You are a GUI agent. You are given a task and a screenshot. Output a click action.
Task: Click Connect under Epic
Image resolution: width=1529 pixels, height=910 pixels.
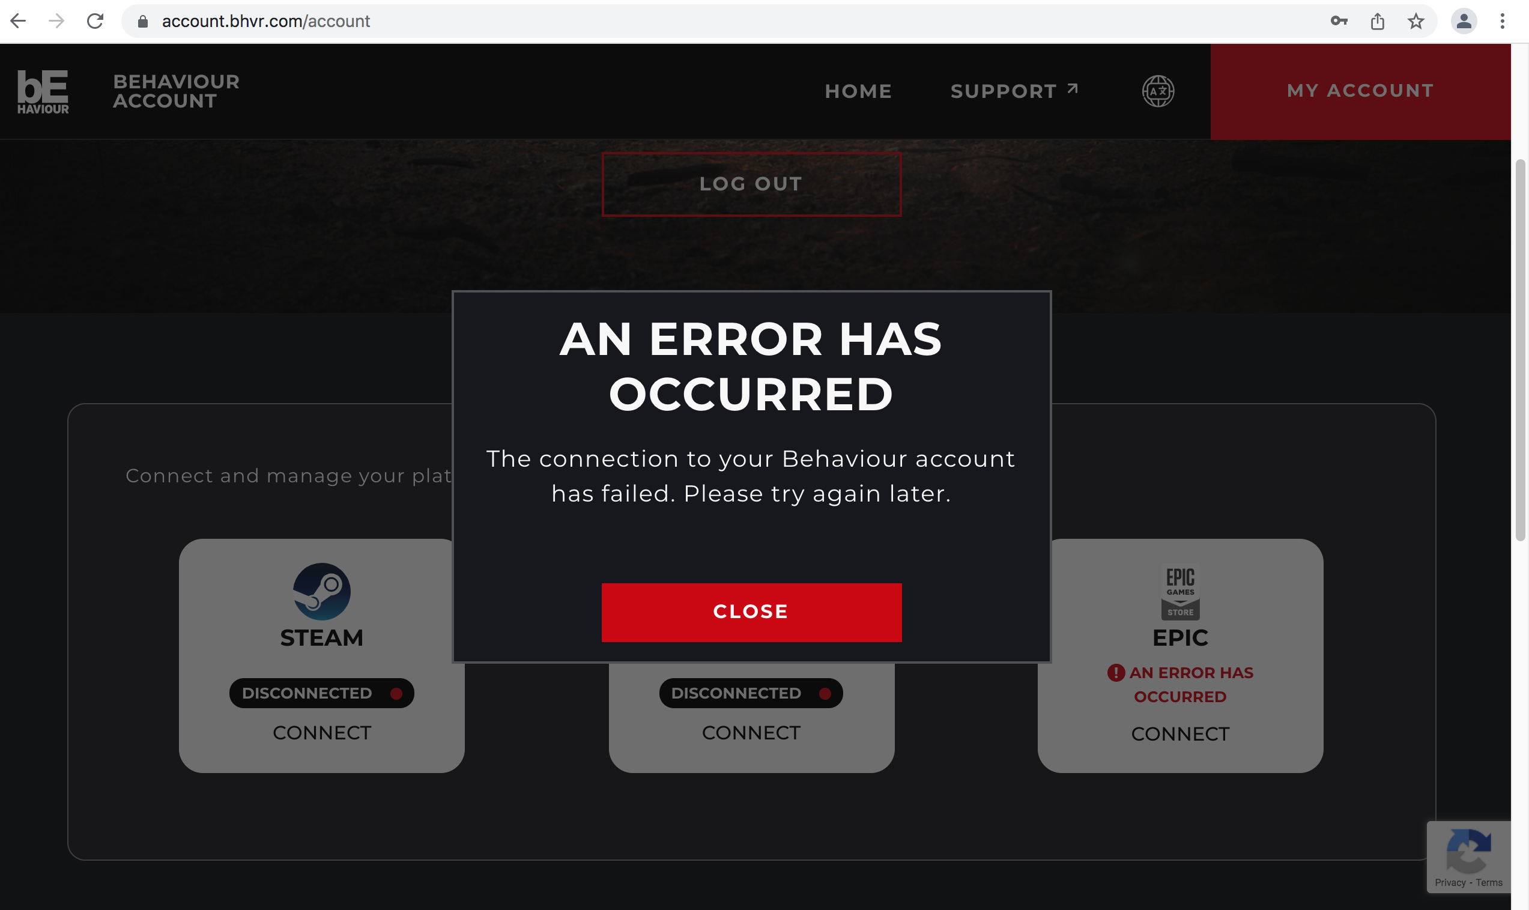coord(1179,734)
